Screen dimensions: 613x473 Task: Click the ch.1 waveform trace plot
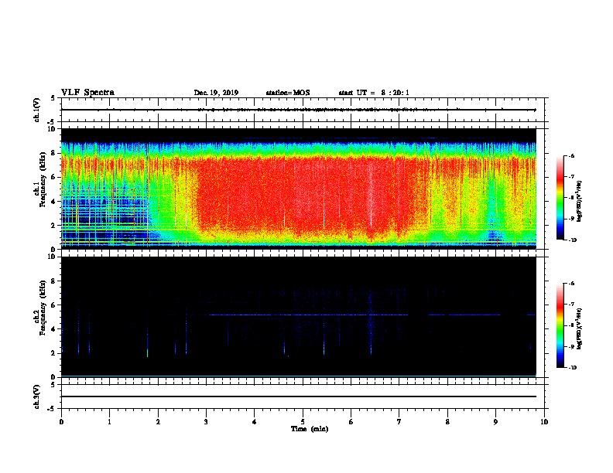point(299,110)
